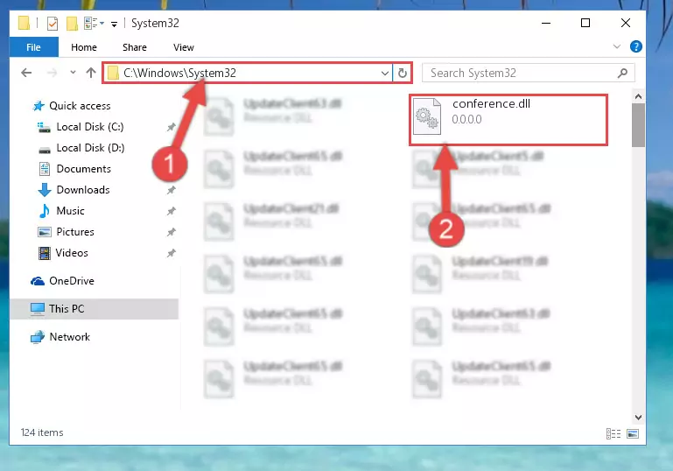Maximize the System32 window

tap(585, 23)
